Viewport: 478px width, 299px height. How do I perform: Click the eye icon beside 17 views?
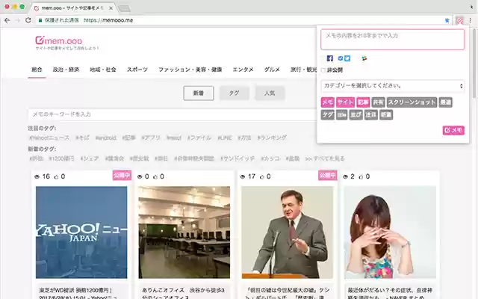[243, 176]
